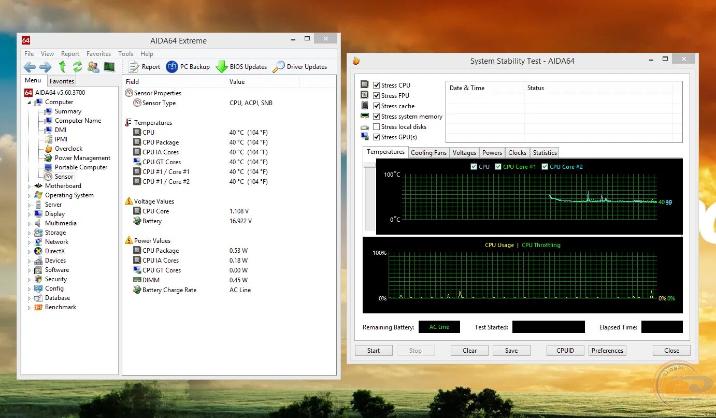The width and height of the screenshot is (716, 418).
Task: Click the Driver Updates magnifier icon
Action: pyautogui.click(x=279, y=67)
